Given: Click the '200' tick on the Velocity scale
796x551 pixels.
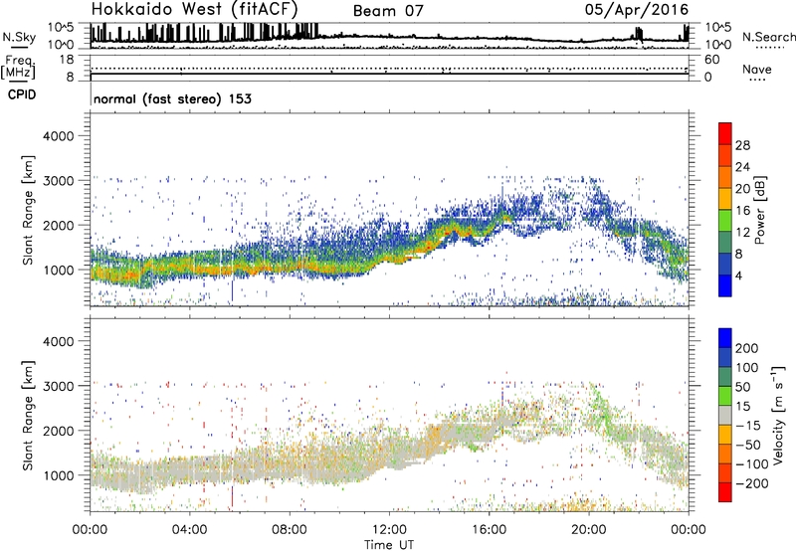Looking at the screenshot, I should [x=747, y=348].
